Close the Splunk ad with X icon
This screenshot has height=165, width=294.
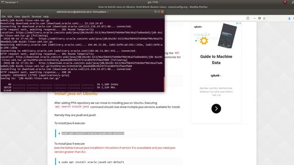(240, 23)
